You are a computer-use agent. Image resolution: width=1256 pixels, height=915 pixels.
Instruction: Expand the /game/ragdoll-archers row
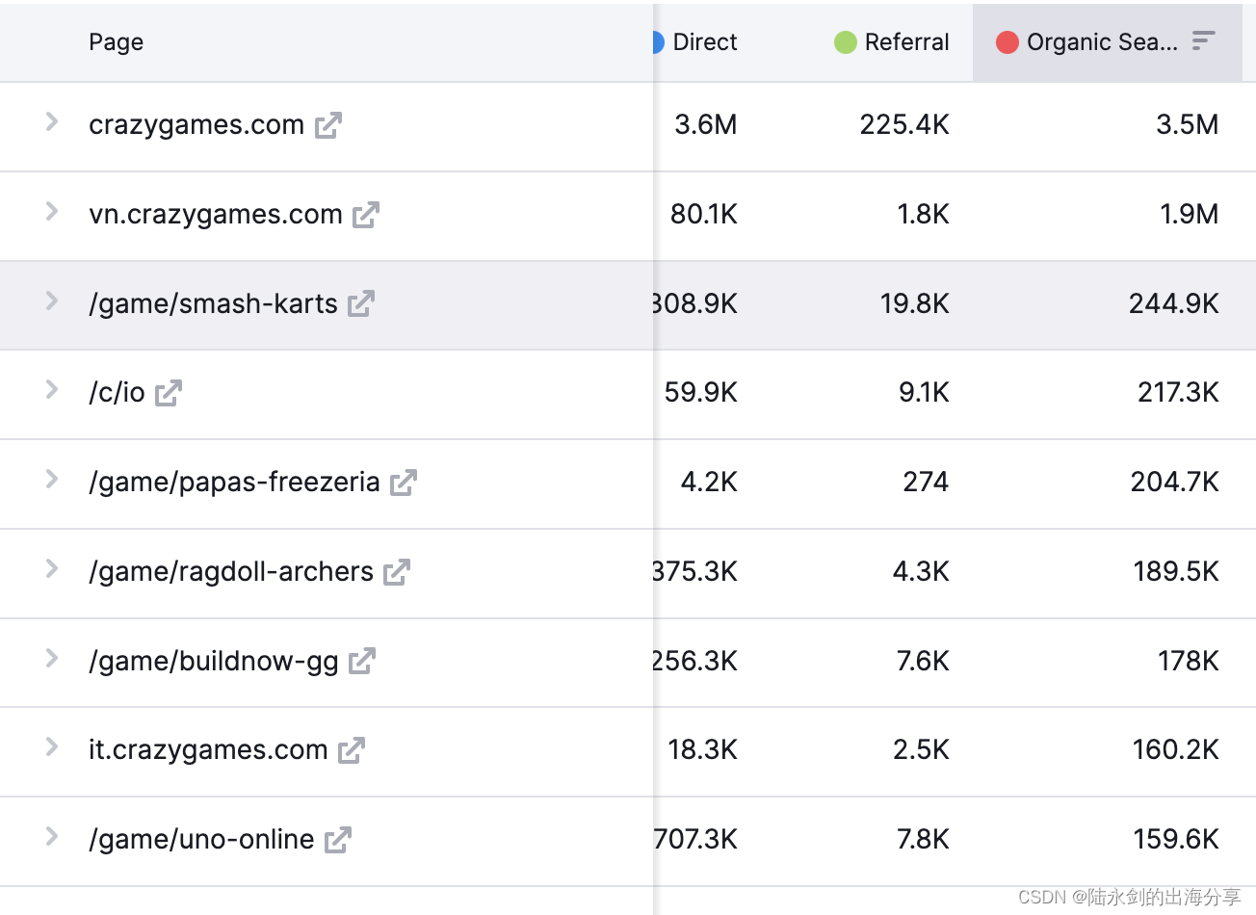(x=52, y=569)
